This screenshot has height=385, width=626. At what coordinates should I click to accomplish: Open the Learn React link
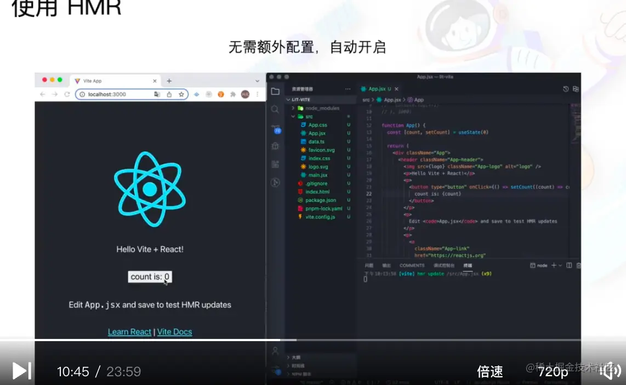pyautogui.click(x=129, y=332)
